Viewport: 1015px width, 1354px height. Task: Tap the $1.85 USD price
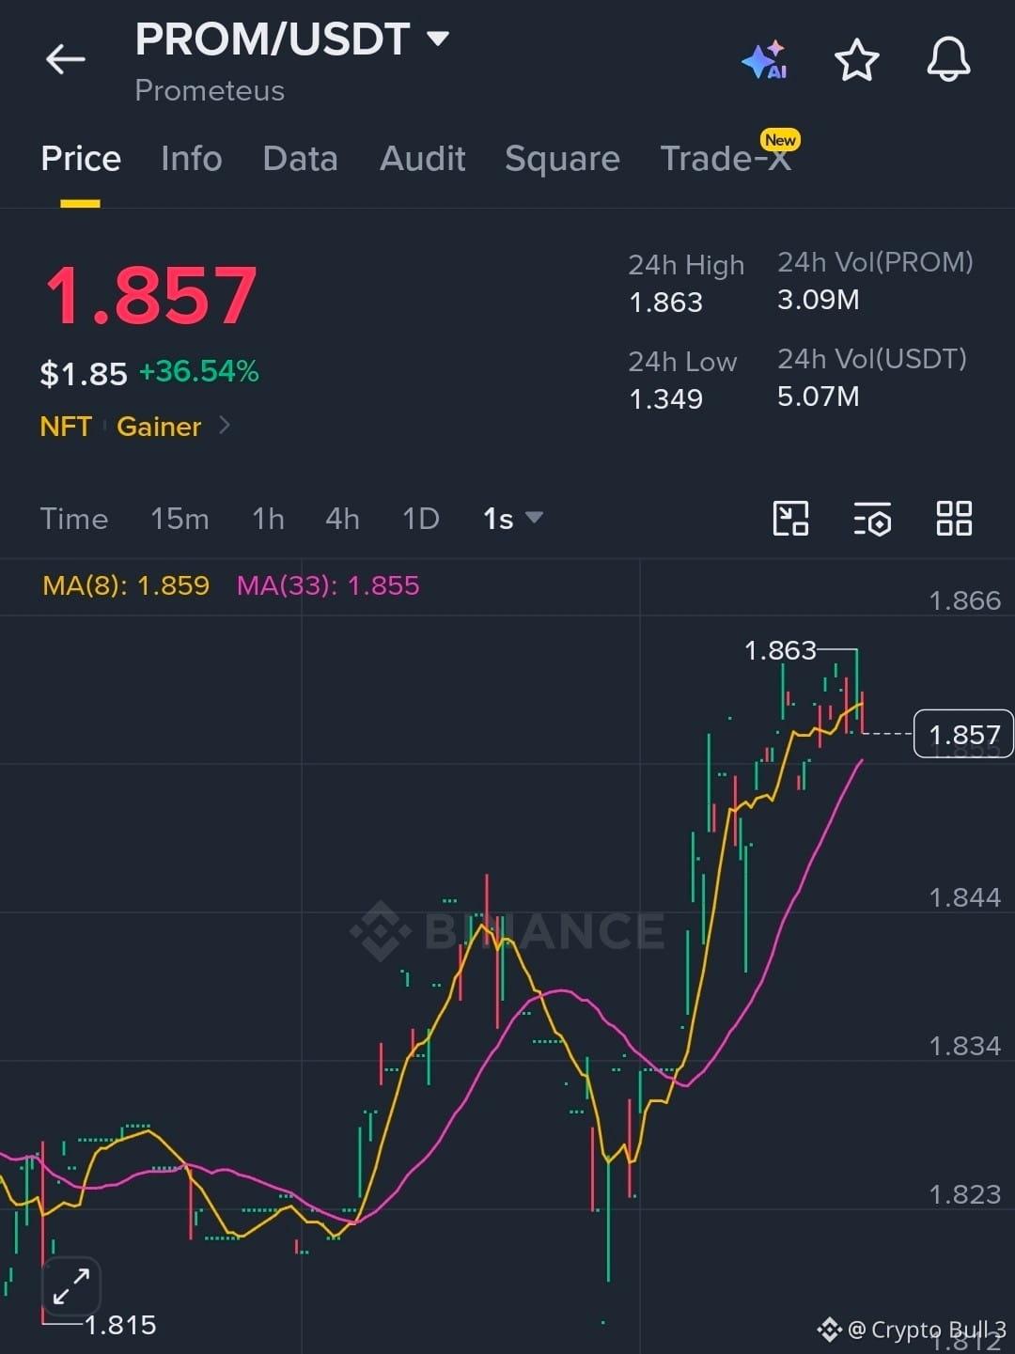click(x=84, y=374)
